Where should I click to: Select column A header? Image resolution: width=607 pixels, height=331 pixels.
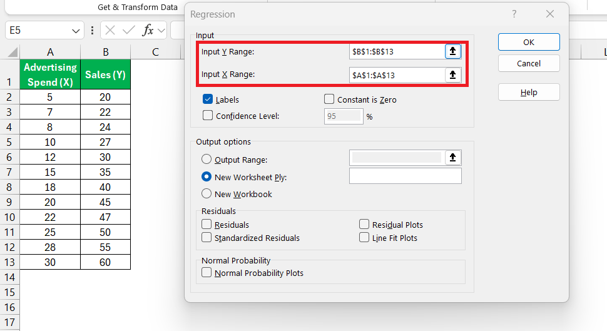[50, 52]
